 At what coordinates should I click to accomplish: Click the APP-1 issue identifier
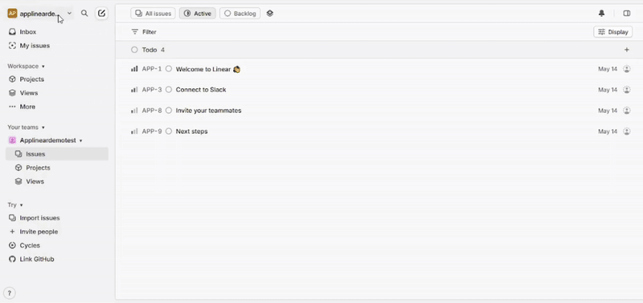[152, 69]
